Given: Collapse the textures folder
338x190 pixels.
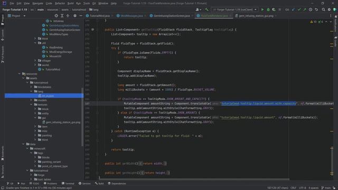Looking at the screenshot, I should (x=31, y=104).
